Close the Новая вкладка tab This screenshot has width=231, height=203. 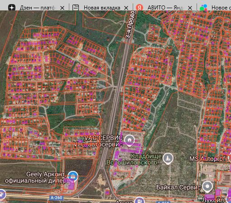(126, 8)
